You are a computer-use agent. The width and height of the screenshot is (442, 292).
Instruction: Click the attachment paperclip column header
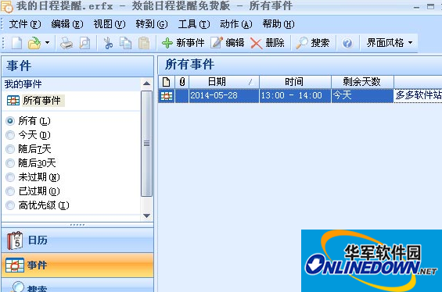[x=182, y=82]
